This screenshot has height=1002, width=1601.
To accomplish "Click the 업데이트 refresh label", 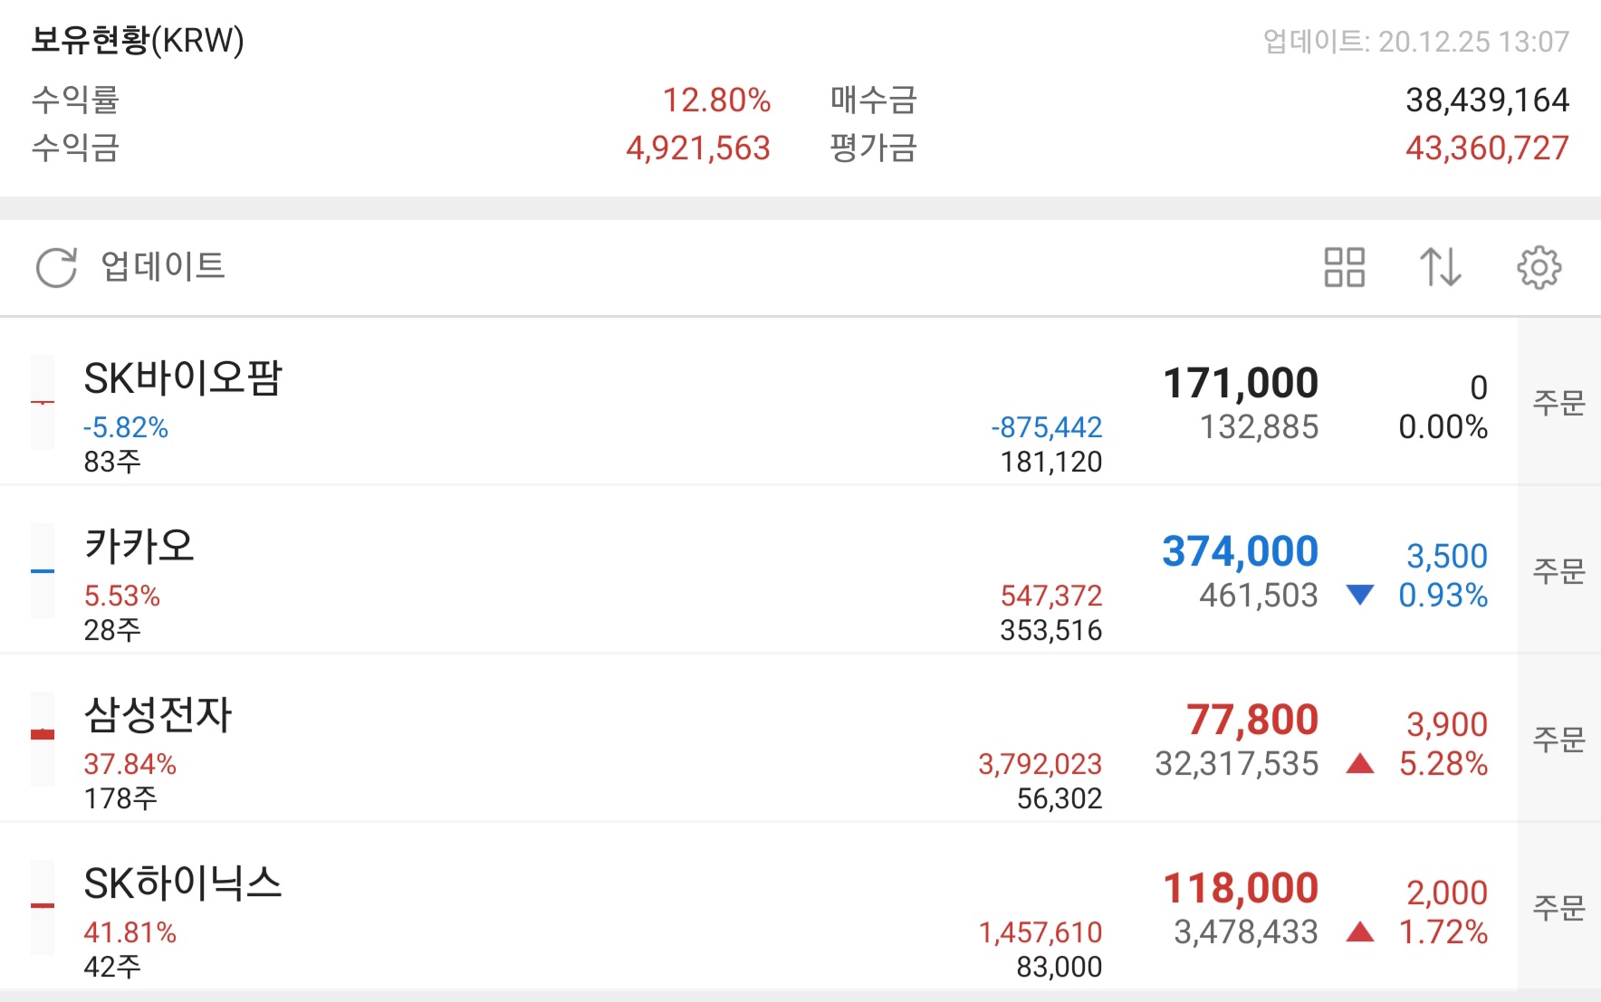I will [x=163, y=267].
